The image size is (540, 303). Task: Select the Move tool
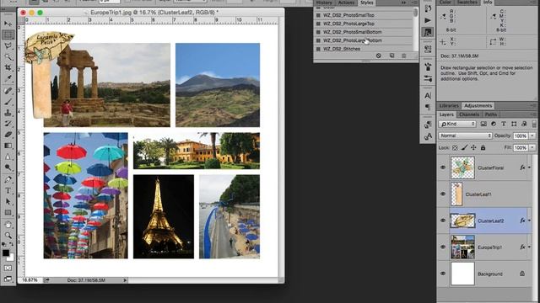[x=8, y=24]
